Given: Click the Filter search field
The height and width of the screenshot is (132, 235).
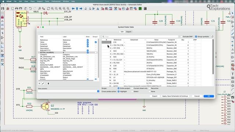Looking at the screenshot, I should tap(140, 37).
